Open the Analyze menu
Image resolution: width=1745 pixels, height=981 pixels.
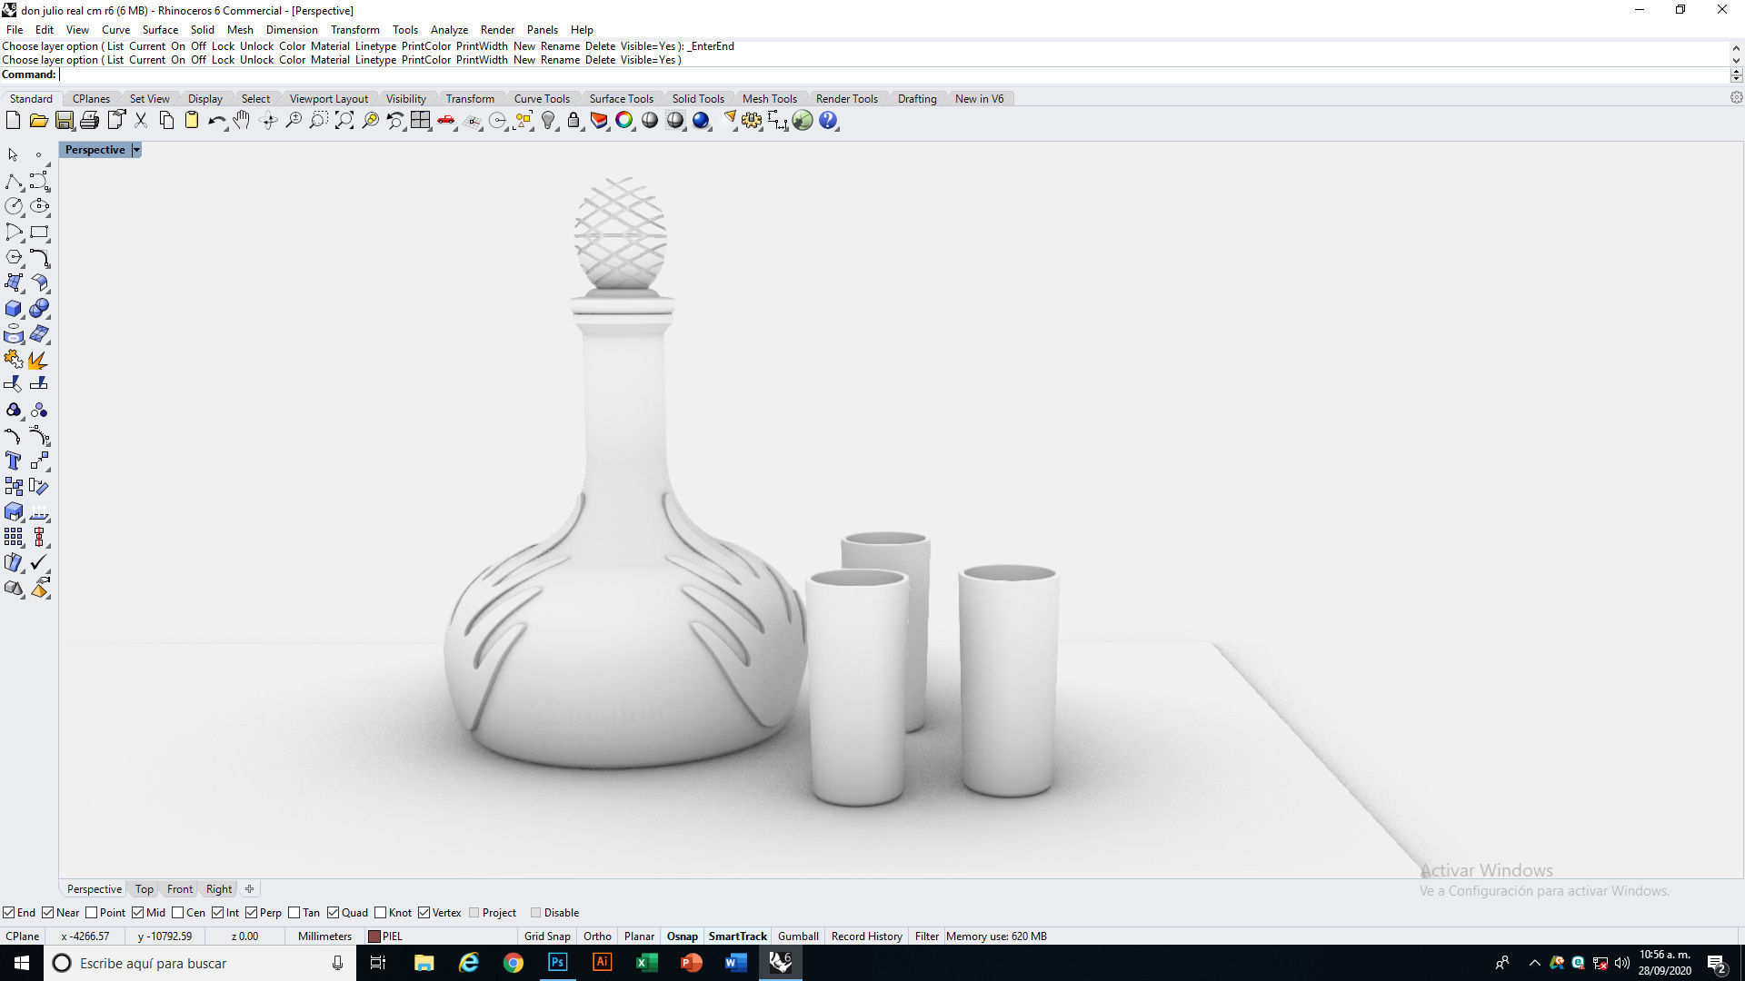pyautogui.click(x=449, y=30)
